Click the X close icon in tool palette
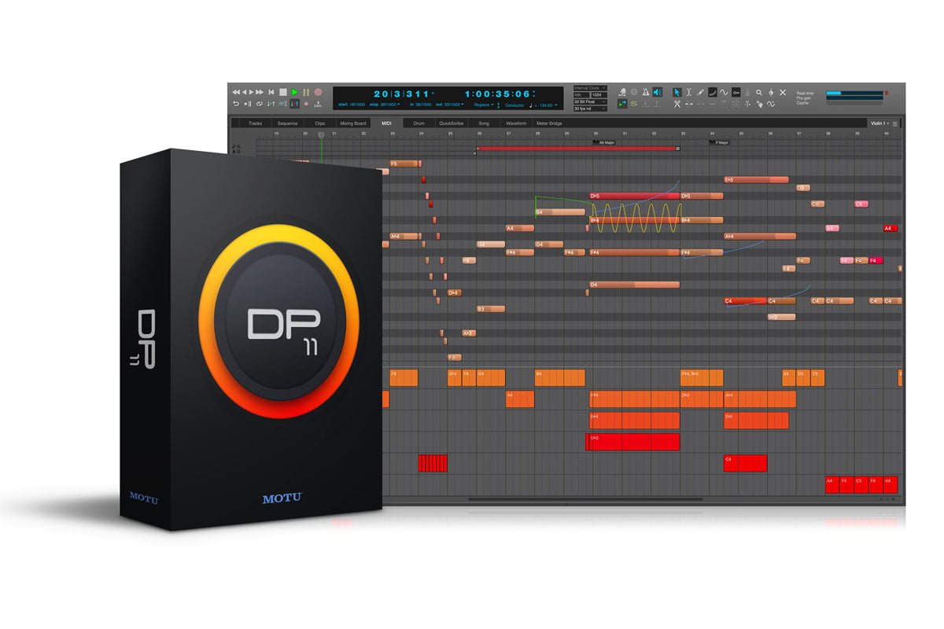 click(x=783, y=92)
